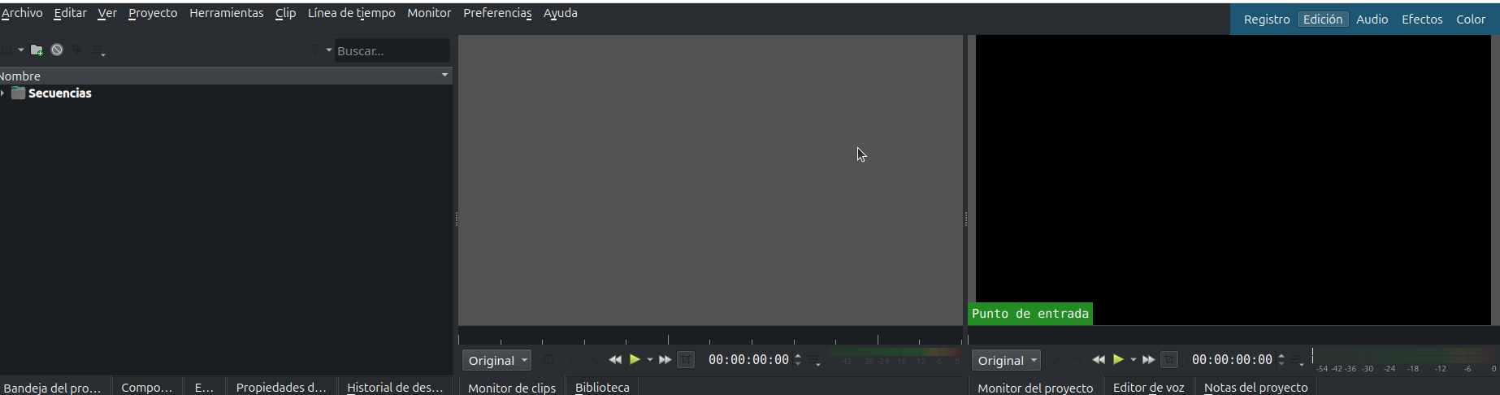
Task: Expand the Secuencias folder tree arrow
Action: coord(3,93)
